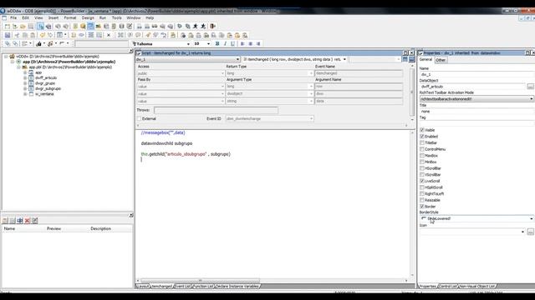Click the black X icon in second toolbar row
The width and height of the screenshot is (535, 300).
[x=109, y=35]
